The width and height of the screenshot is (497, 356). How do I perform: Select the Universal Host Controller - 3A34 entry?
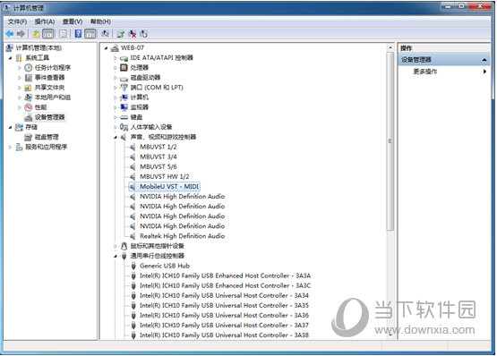tap(224, 295)
